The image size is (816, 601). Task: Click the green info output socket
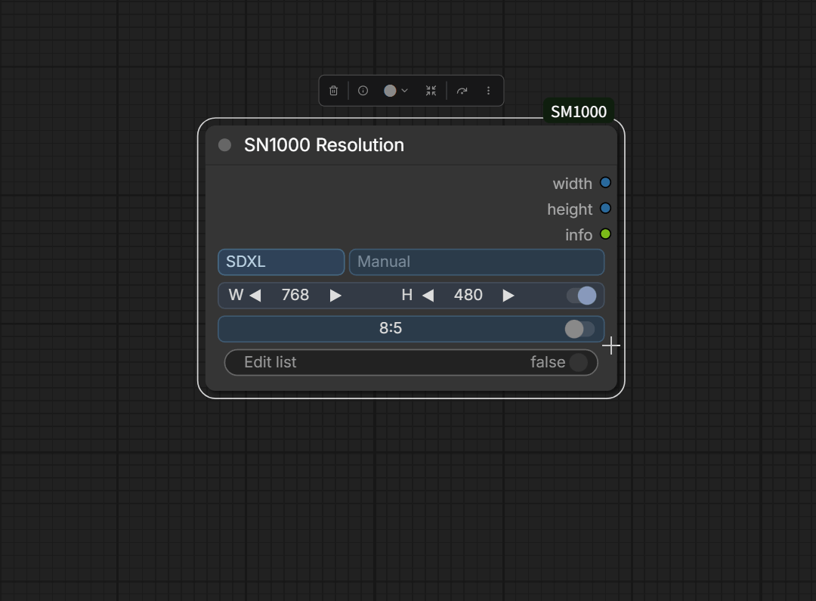point(605,234)
